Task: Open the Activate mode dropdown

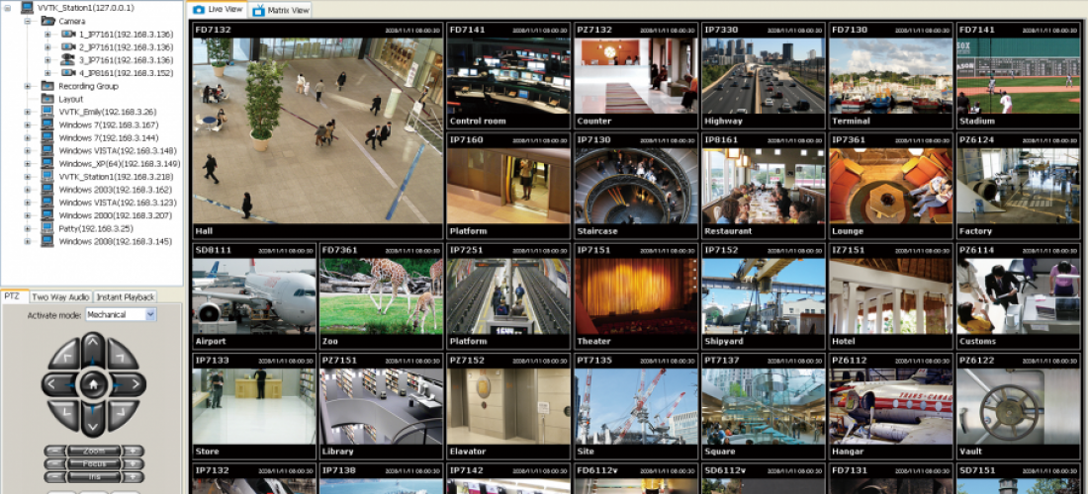Action: tap(150, 314)
